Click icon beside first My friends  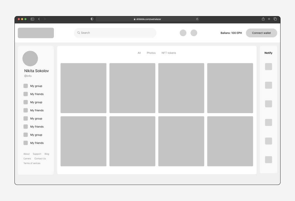tap(25, 94)
